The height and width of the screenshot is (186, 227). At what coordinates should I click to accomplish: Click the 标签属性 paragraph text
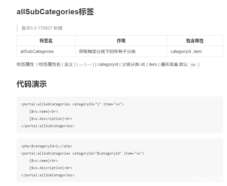point(108,65)
